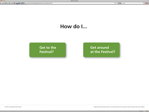Image resolution: width=149 pixels, height=112 pixels.
Task: Click the blue toolbar icon next to the printer
Action: point(20,3)
